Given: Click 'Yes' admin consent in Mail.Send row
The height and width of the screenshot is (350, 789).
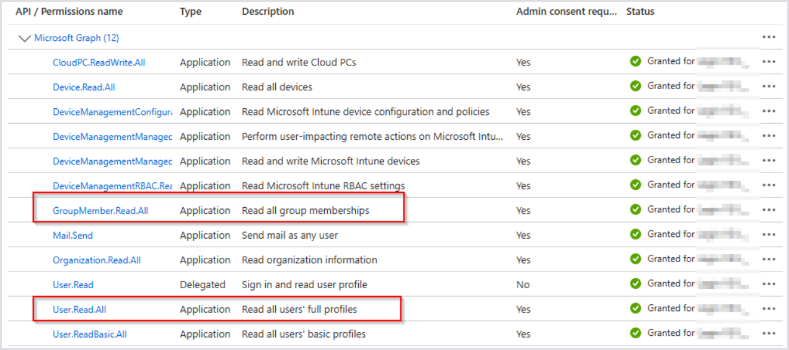Looking at the screenshot, I should coord(524,236).
